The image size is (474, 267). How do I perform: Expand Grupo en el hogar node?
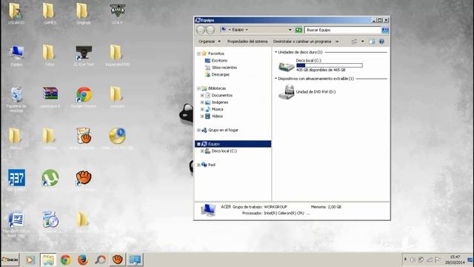(199, 131)
